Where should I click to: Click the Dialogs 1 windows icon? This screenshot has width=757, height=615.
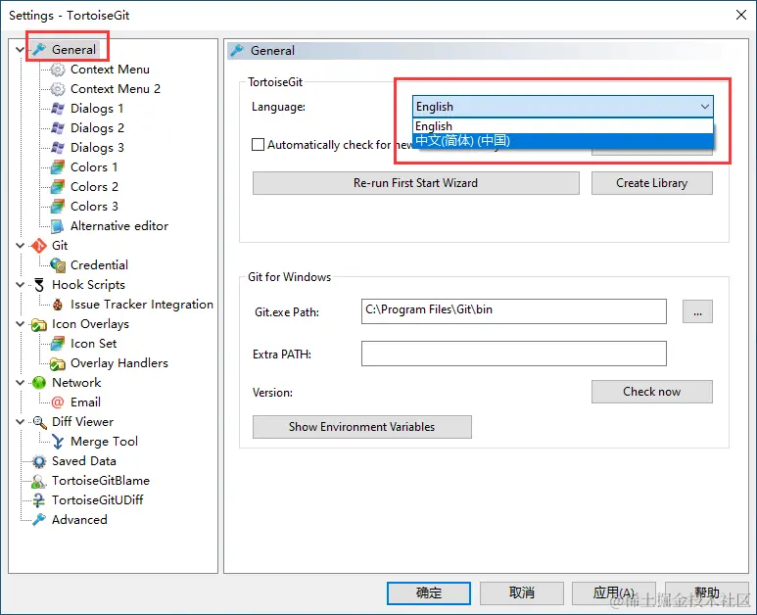pos(58,109)
